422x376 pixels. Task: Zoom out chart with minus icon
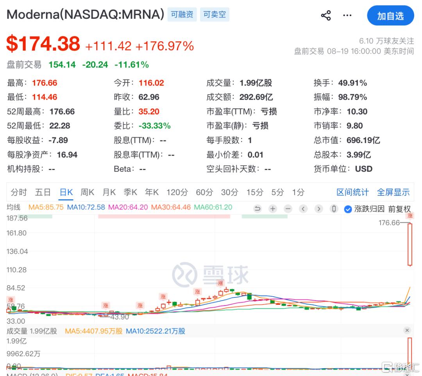click(x=288, y=209)
